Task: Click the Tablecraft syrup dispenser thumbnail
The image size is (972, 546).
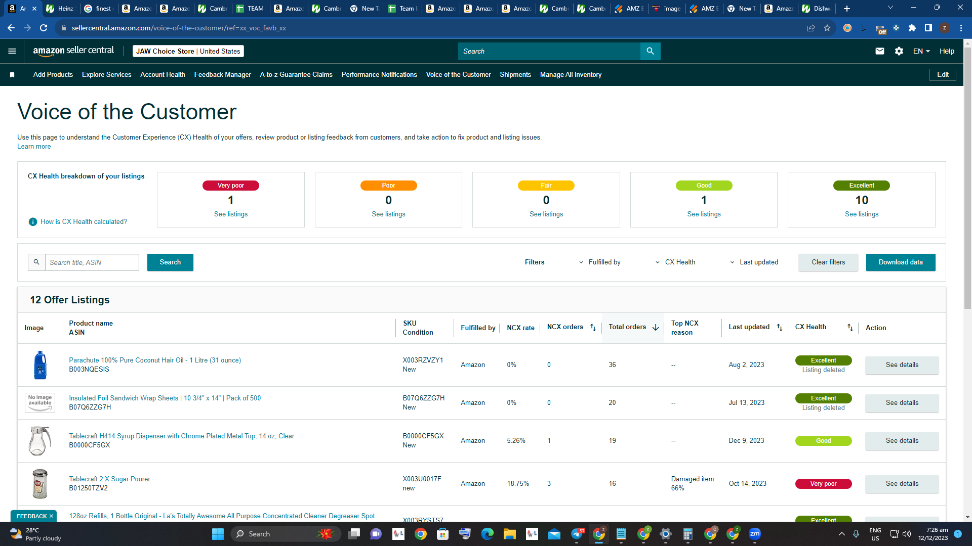Action: coord(40,441)
